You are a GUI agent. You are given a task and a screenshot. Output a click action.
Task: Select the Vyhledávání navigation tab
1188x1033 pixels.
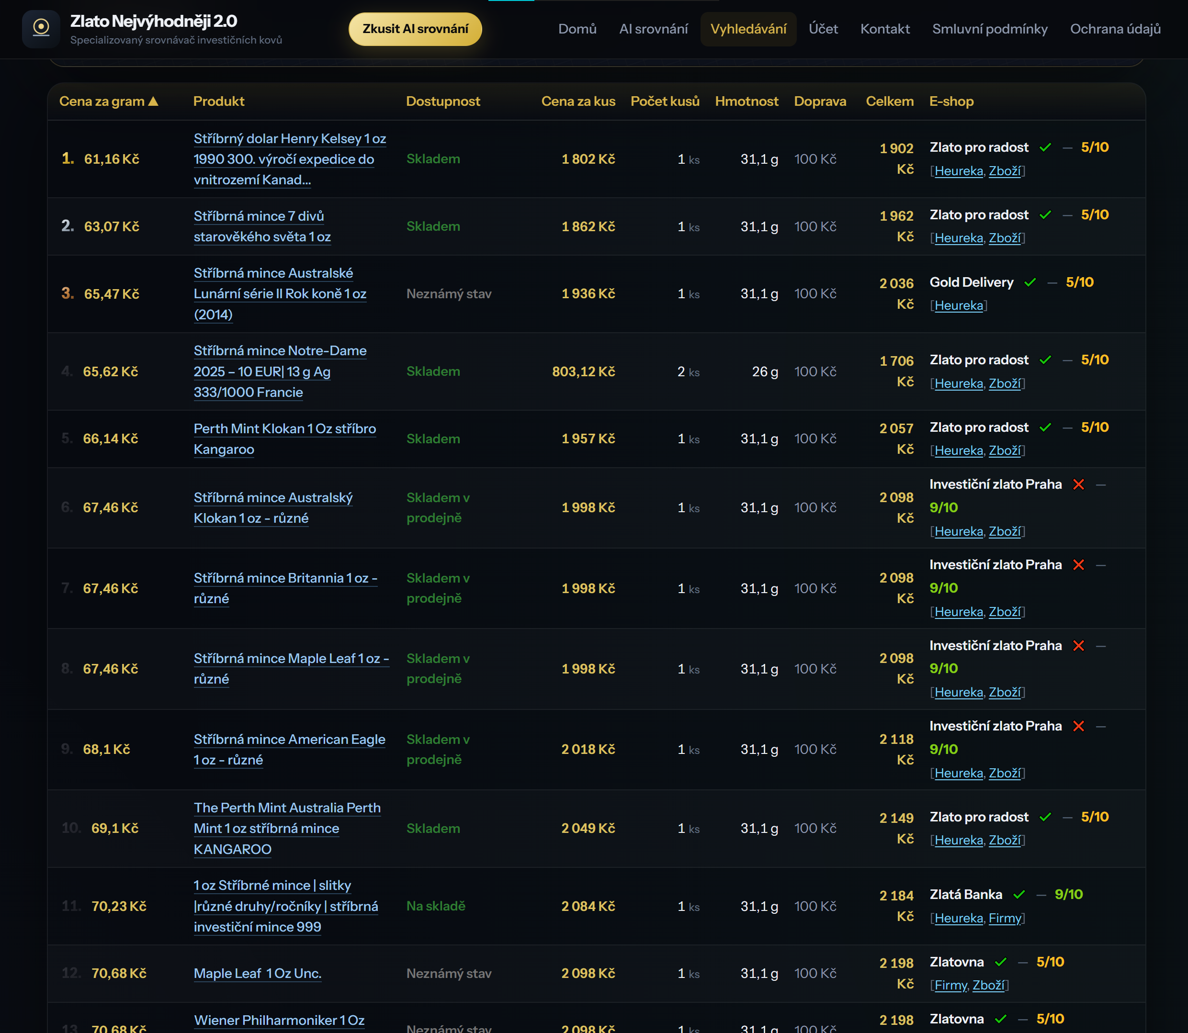point(748,29)
